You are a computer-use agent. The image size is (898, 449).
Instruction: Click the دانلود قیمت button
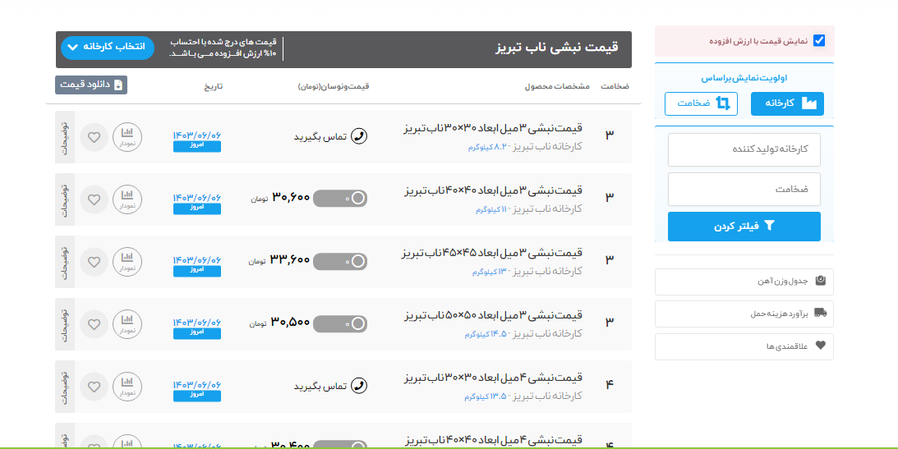(x=91, y=85)
